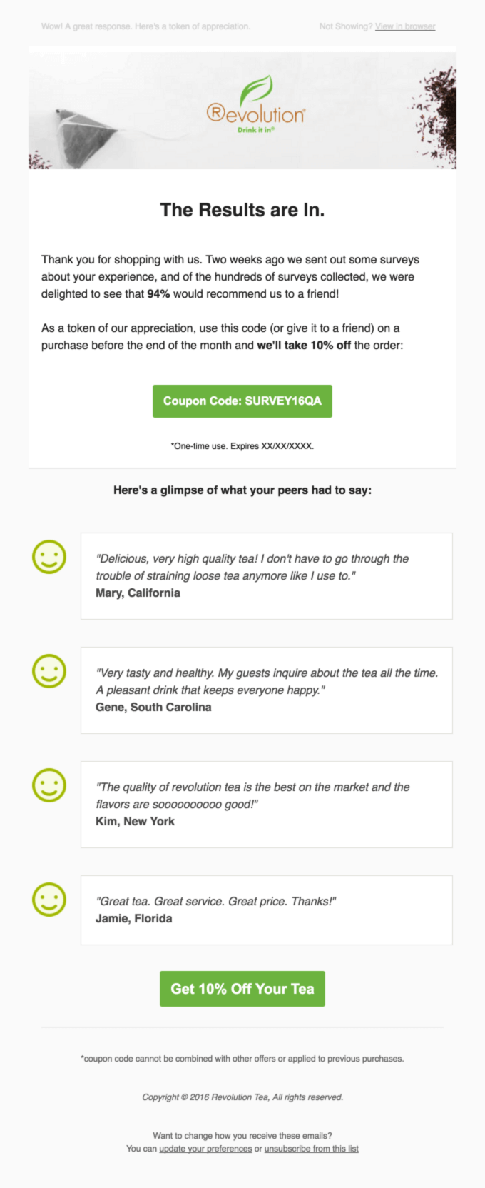Click the Coupon Code SURVEY16QA button
Viewport: 485px width, 1188px height.
(242, 401)
